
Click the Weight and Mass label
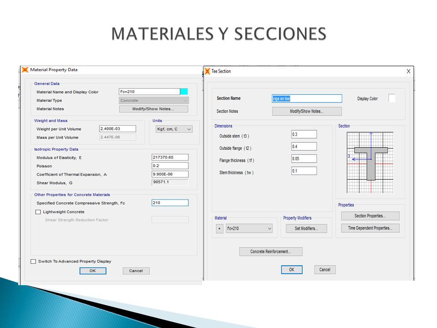pos(51,121)
